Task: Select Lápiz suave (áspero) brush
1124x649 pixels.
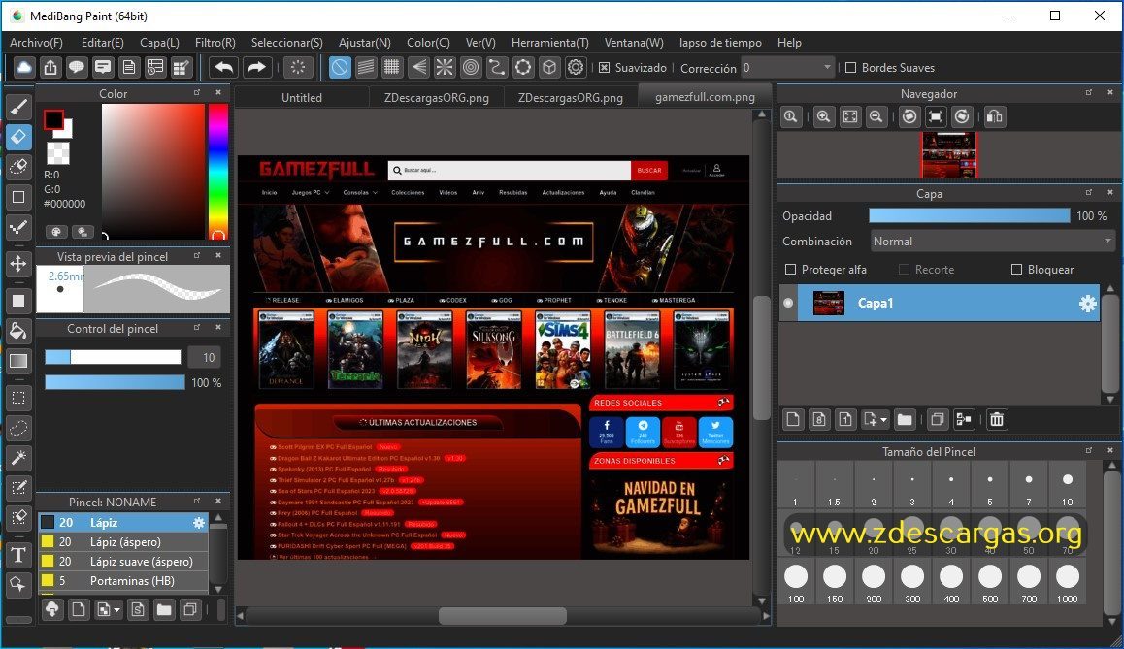Action: click(x=123, y=562)
